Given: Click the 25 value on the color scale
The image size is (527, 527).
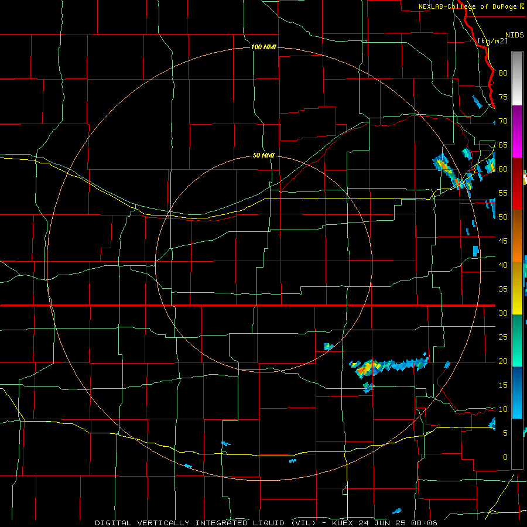Looking at the screenshot, I should [x=503, y=337].
